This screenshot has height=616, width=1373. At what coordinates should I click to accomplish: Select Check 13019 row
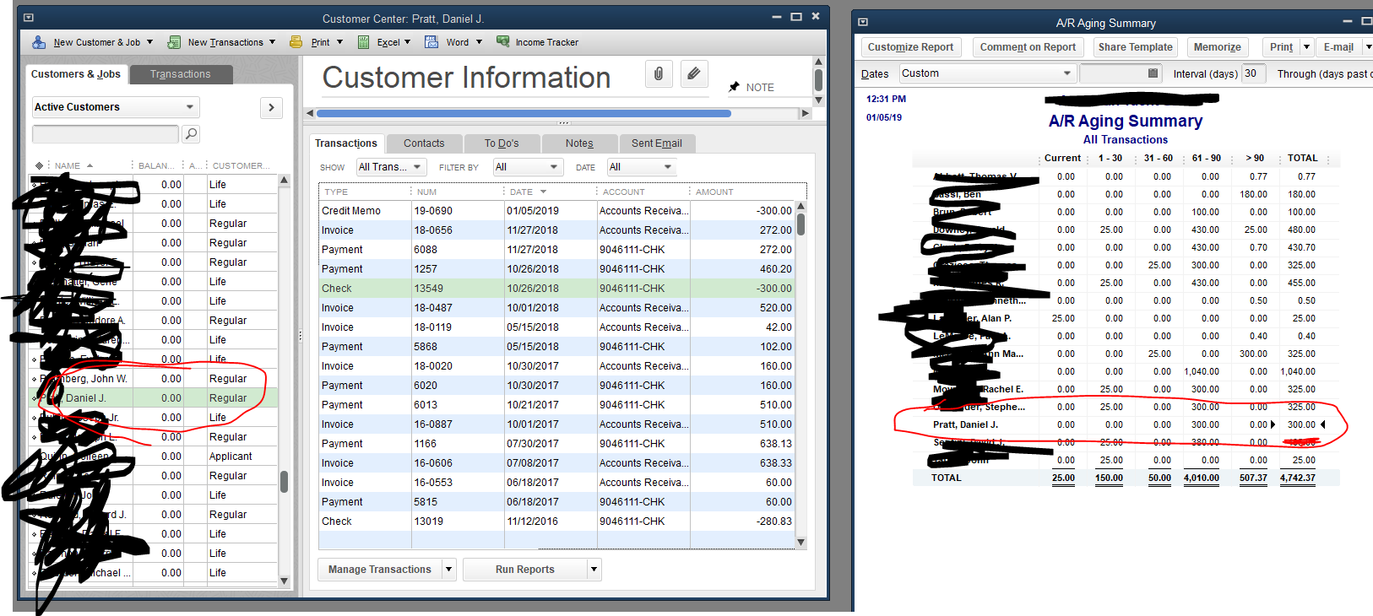(x=556, y=521)
